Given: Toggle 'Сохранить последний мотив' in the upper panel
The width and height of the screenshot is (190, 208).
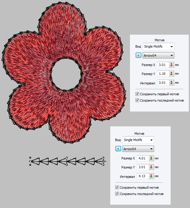Looking at the screenshot, I should 137,100.
